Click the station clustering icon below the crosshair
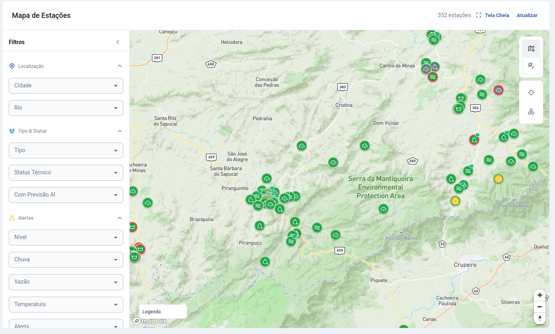The image size is (555, 334). point(531,112)
